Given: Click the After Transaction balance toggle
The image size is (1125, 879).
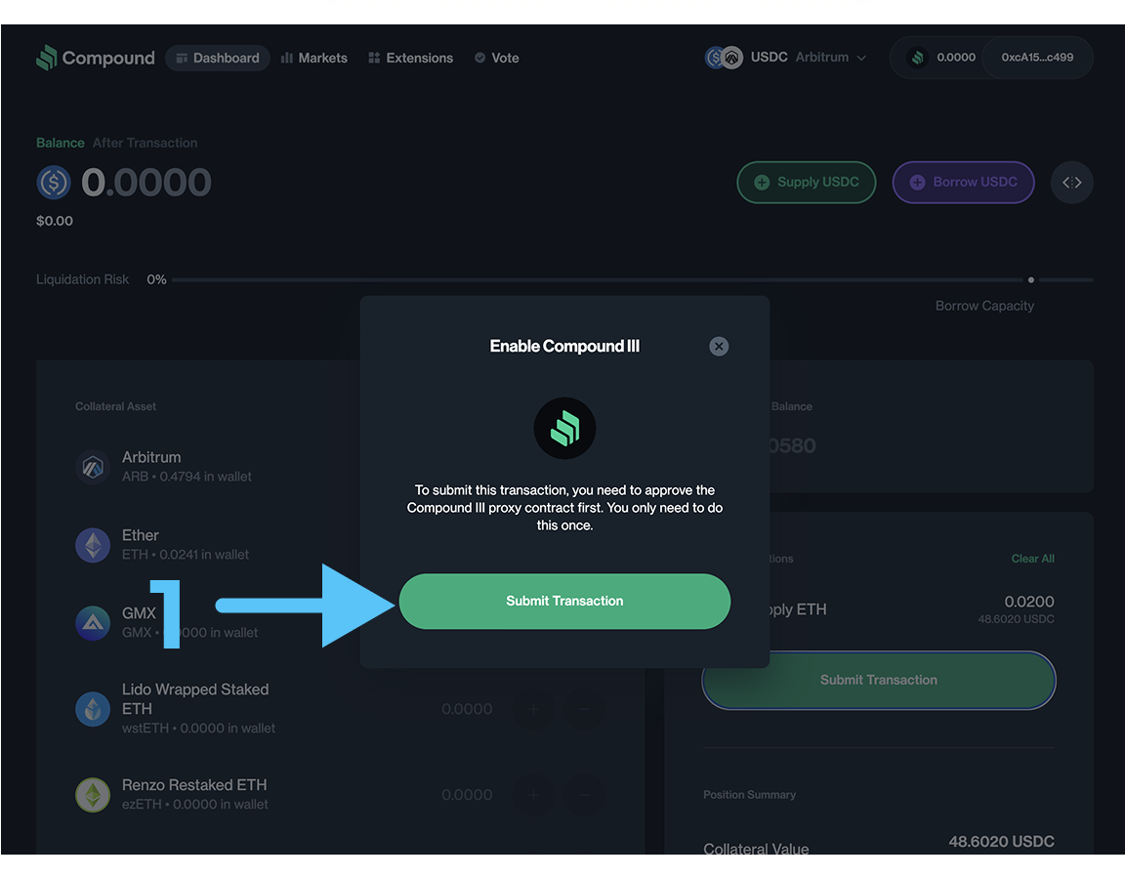Looking at the screenshot, I should (145, 143).
